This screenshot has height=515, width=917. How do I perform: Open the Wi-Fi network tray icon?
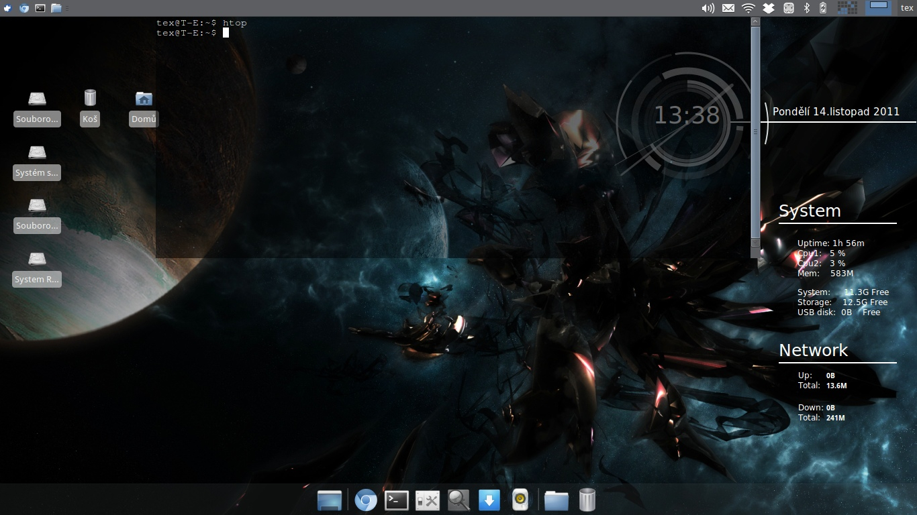pyautogui.click(x=749, y=8)
